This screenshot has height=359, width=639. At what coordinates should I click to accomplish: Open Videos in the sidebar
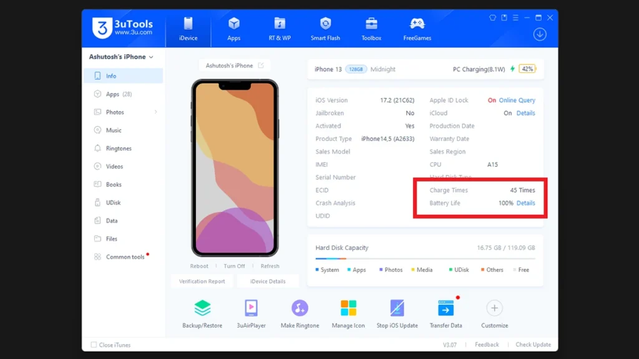click(x=123, y=166)
